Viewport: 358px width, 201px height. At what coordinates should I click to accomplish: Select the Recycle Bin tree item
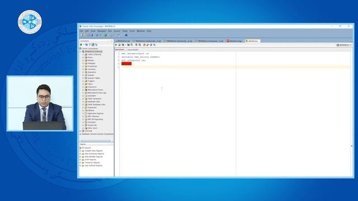92,125
